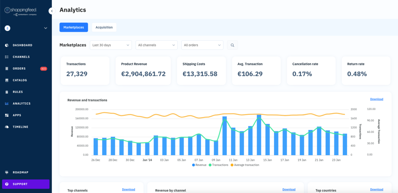The height and width of the screenshot is (193, 398).
Task: Select the Marketplaces tab
Action: [x=74, y=27]
